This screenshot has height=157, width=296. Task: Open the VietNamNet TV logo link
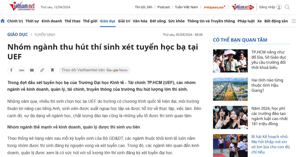point(243,7)
